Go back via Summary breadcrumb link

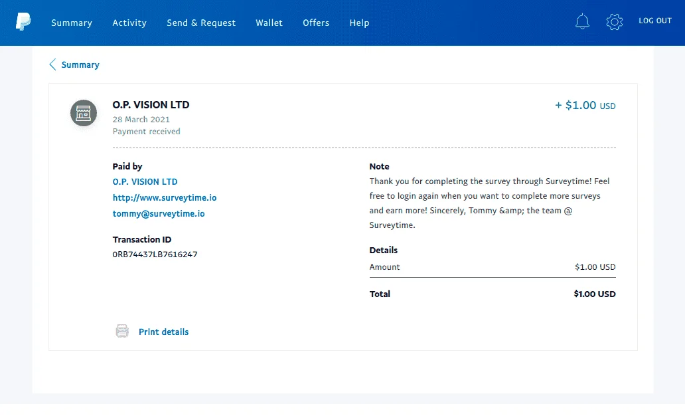click(80, 64)
